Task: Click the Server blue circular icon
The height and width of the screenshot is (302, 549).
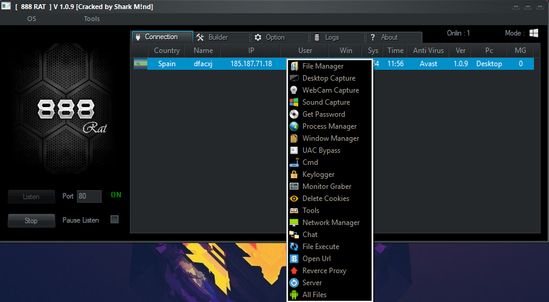Action: (294, 282)
